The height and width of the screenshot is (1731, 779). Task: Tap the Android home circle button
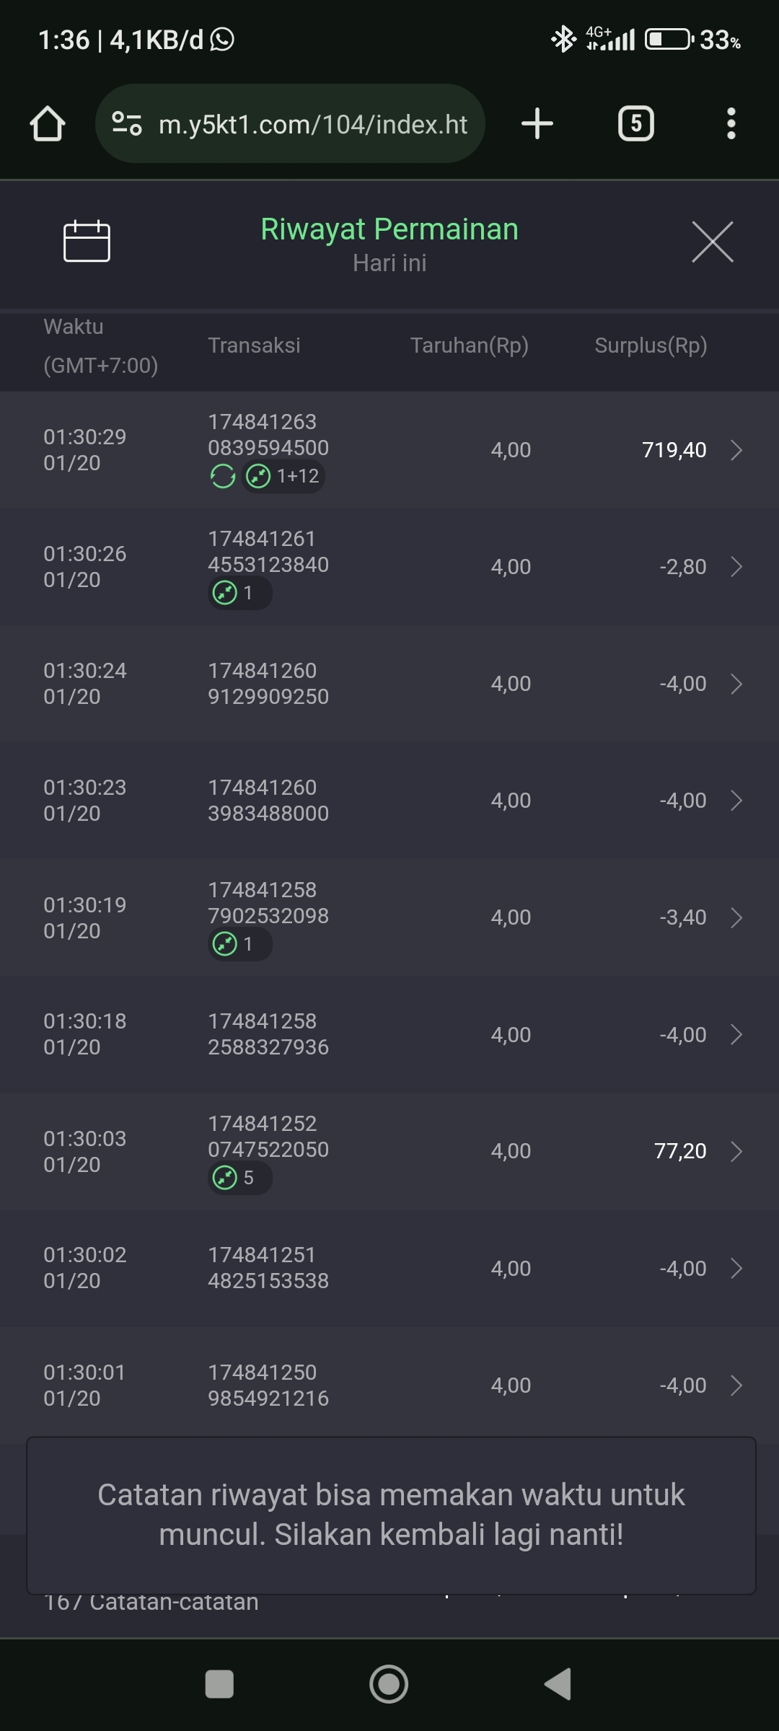(x=389, y=1683)
